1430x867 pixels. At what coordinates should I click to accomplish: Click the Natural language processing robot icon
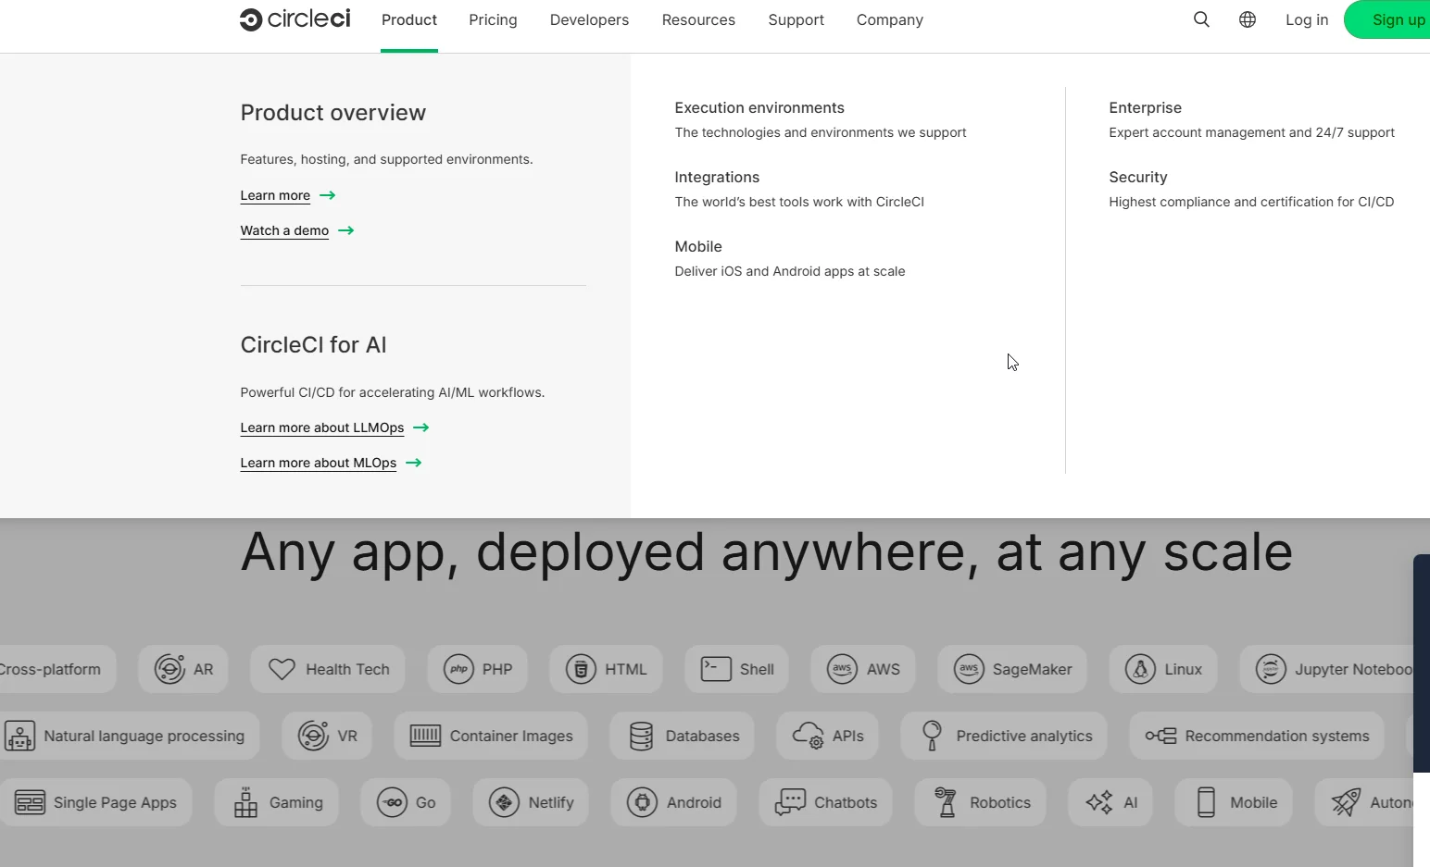click(19, 736)
